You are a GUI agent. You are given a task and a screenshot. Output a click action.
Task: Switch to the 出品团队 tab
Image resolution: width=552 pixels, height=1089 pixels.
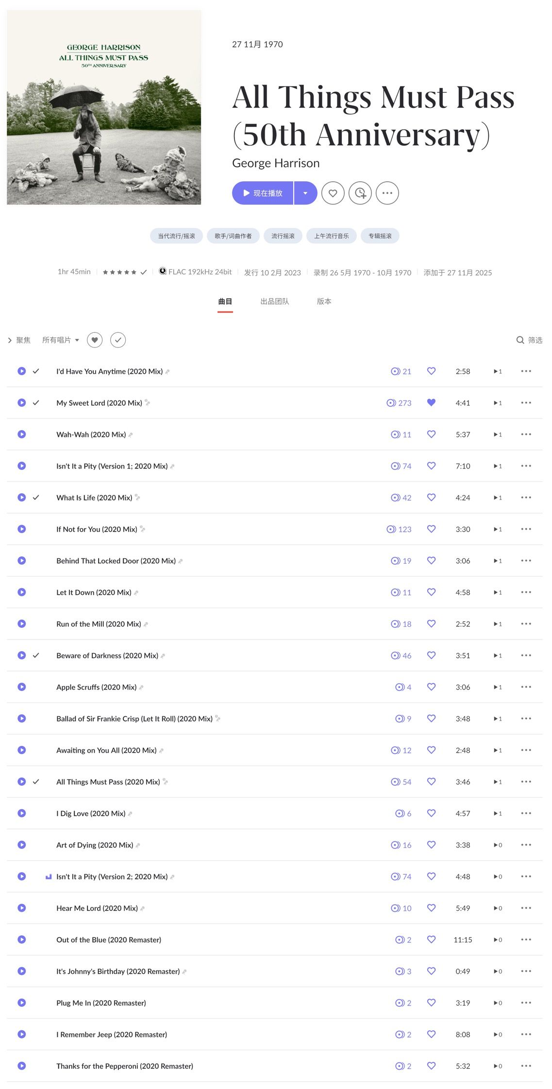(274, 301)
